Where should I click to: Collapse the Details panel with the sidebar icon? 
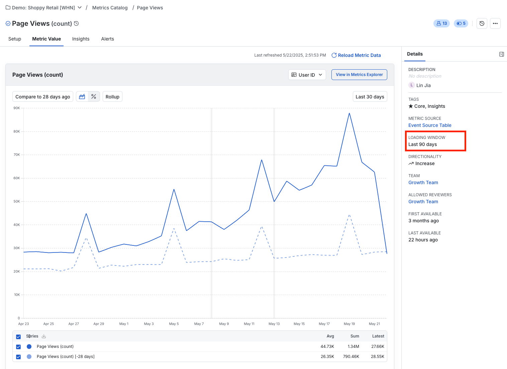point(501,54)
